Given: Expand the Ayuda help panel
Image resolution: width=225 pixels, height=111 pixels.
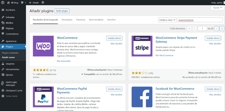Looking at the screenshot, I should coord(217,8).
